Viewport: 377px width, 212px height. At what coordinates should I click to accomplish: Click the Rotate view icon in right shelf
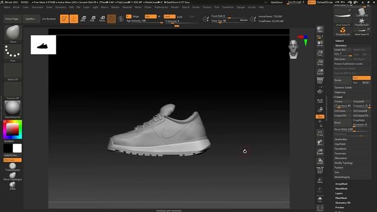[320, 161]
